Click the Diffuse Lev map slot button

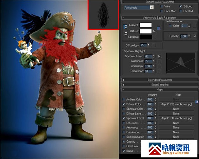[x=154, y=45]
